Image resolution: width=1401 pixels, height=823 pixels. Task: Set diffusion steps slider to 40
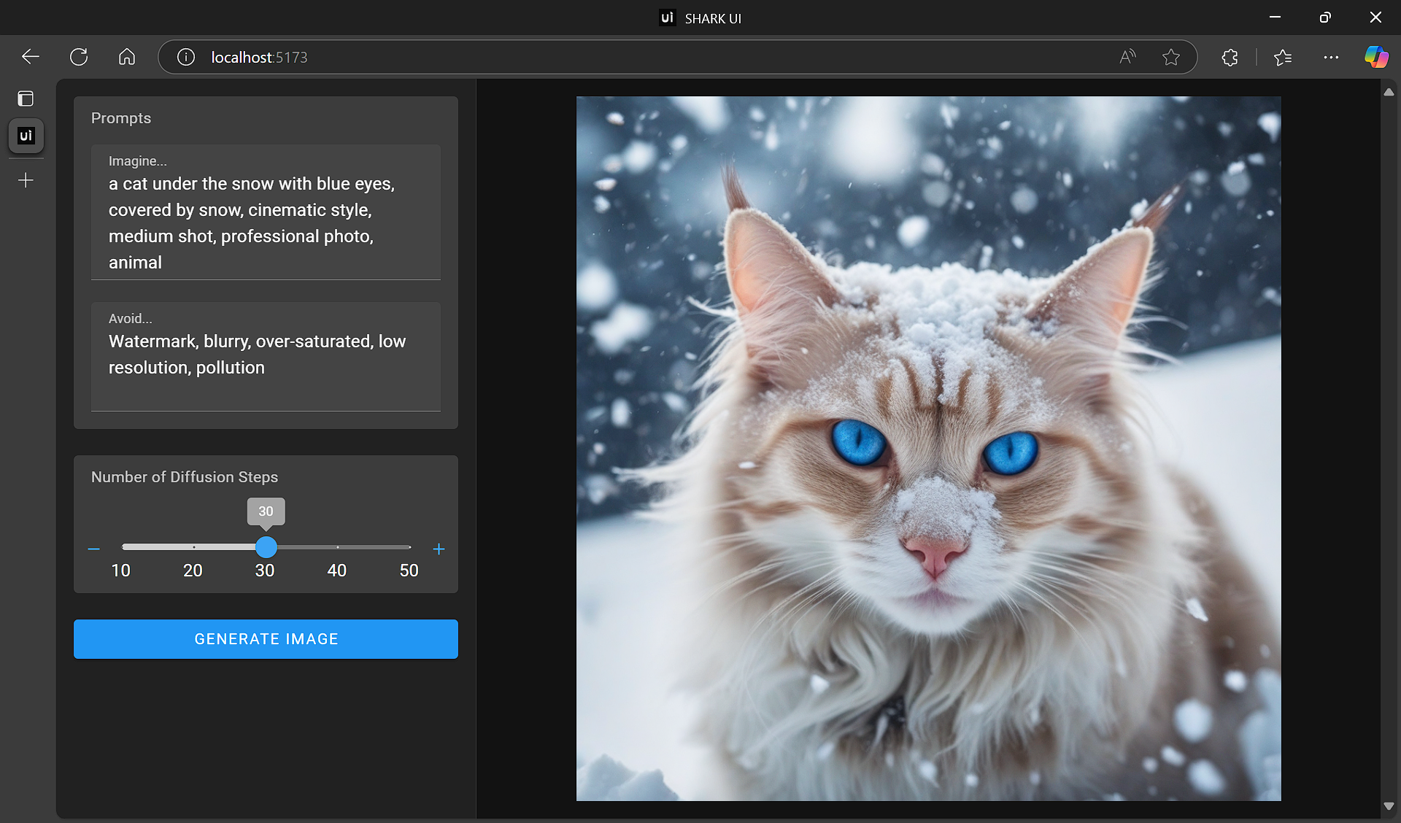337,547
